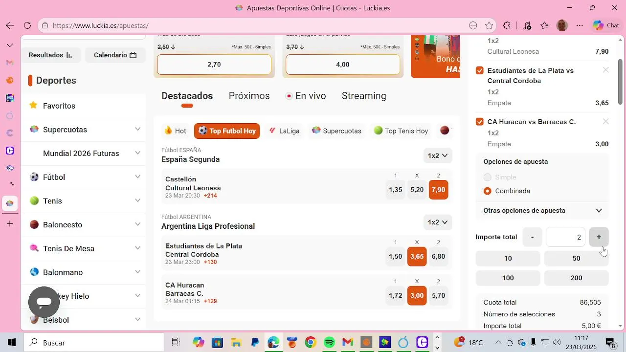The height and width of the screenshot is (352, 626).
Task: Reload the page with refresh icon
Action: tap(27, 25)
